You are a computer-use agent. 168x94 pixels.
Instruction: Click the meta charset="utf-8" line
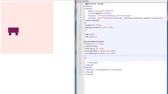101,11
